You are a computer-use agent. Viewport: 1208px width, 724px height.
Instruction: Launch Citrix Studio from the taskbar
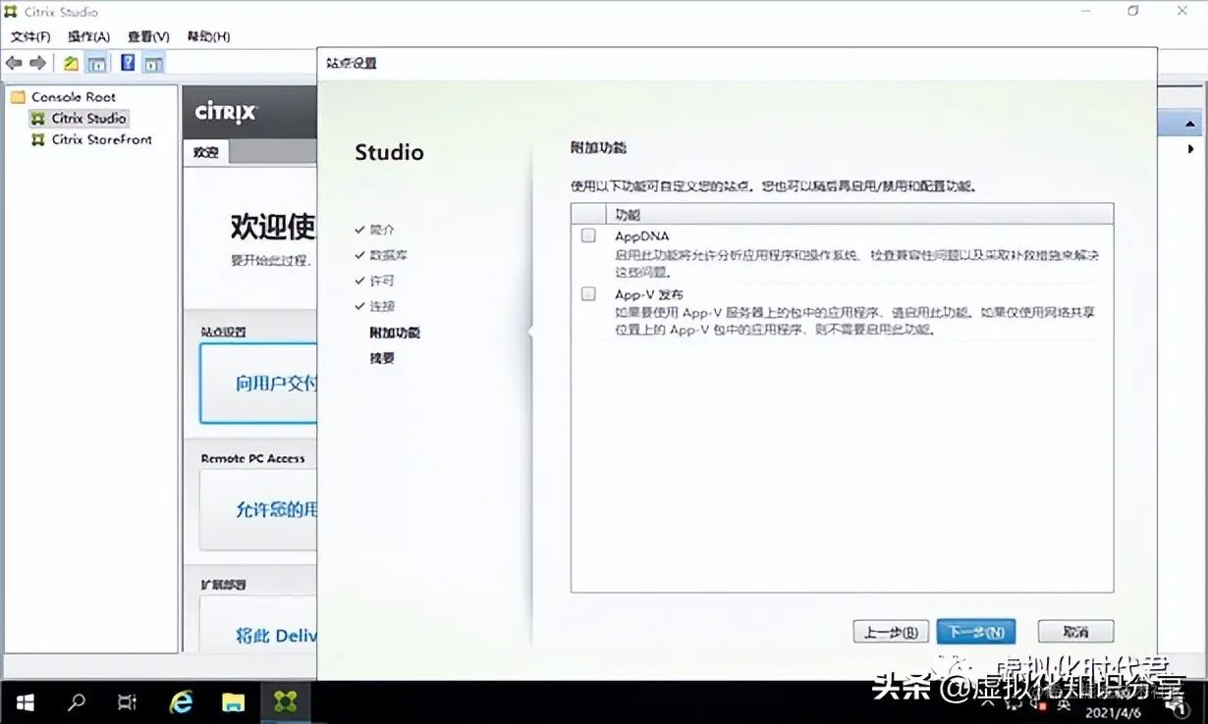pos(285,702)
